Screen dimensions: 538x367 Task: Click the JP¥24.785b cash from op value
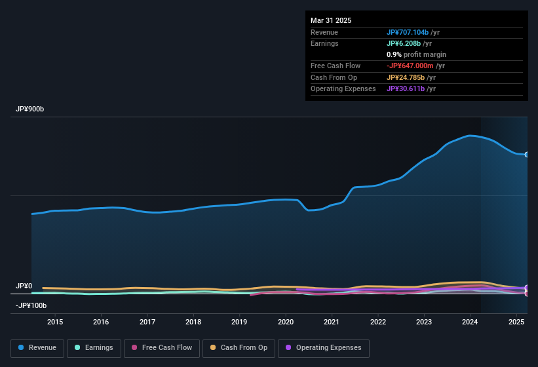(406, 77)
